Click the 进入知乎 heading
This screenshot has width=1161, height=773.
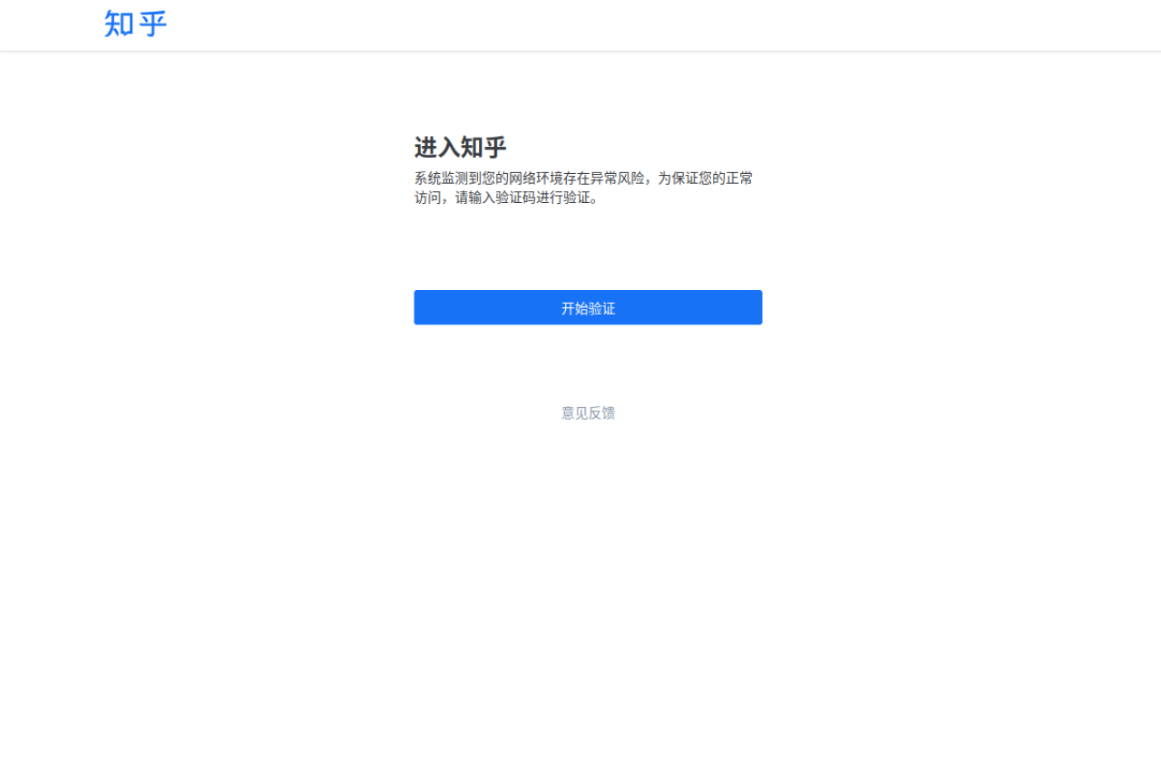[460, 148]
